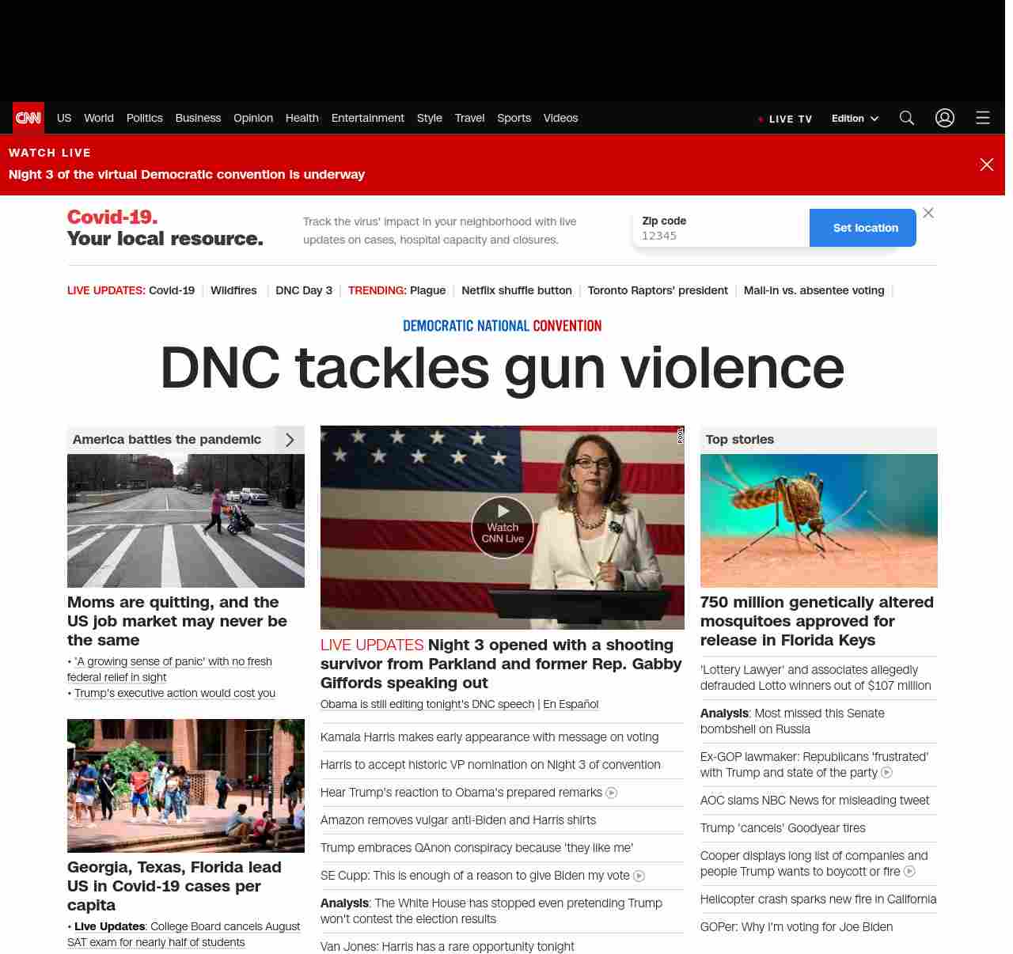Screen dimensions: 1013x954
Task: Open the hamburger menu icon
Action: (x=983, y=118)
